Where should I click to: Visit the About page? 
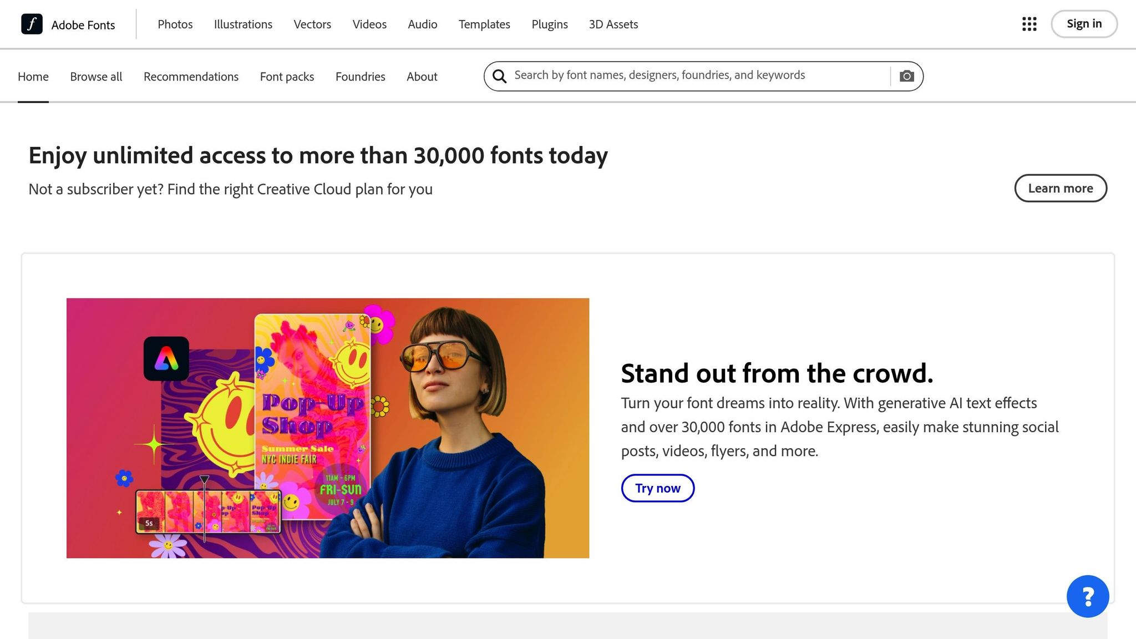pos(422,77)
